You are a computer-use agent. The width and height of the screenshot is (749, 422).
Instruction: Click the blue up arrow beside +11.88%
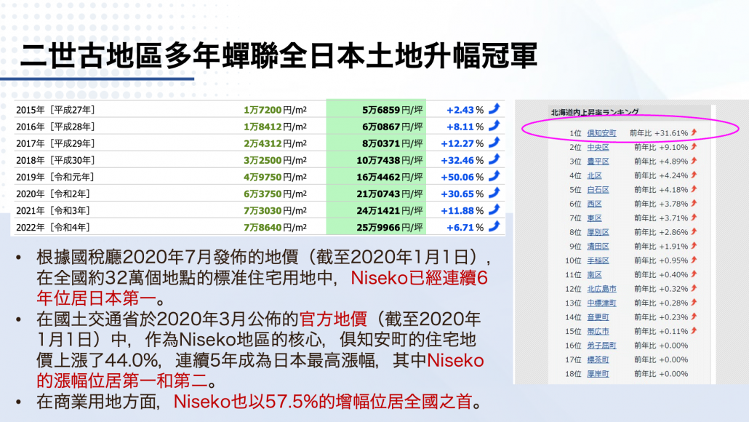coord(494,210)
